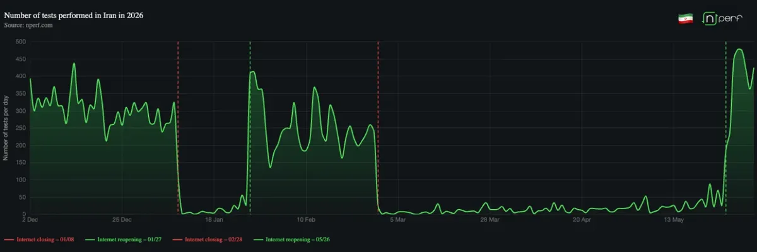The image size is (757, 252).
Task: Click the Number of tests per day axis title
Action: coord(6,128)
